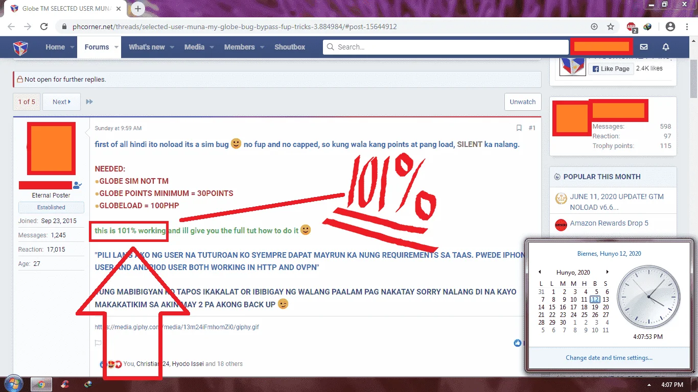Expand the Forums dropdown arrow
The height and width of the screenshot is (392, 698).
[x=116, y=47]
